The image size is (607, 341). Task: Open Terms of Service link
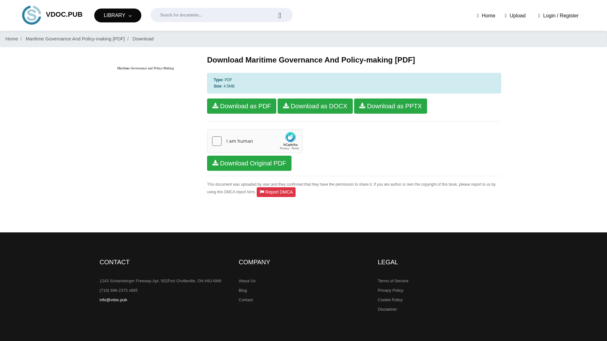393,281
